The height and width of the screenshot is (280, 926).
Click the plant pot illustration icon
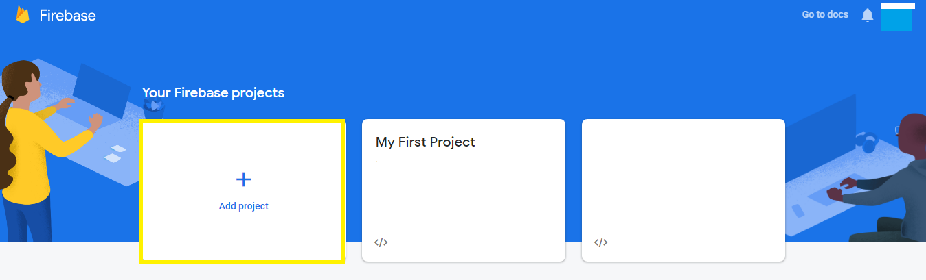coord(155,108)
